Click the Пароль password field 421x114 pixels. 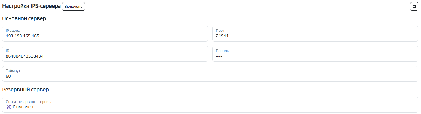point(315,54)
